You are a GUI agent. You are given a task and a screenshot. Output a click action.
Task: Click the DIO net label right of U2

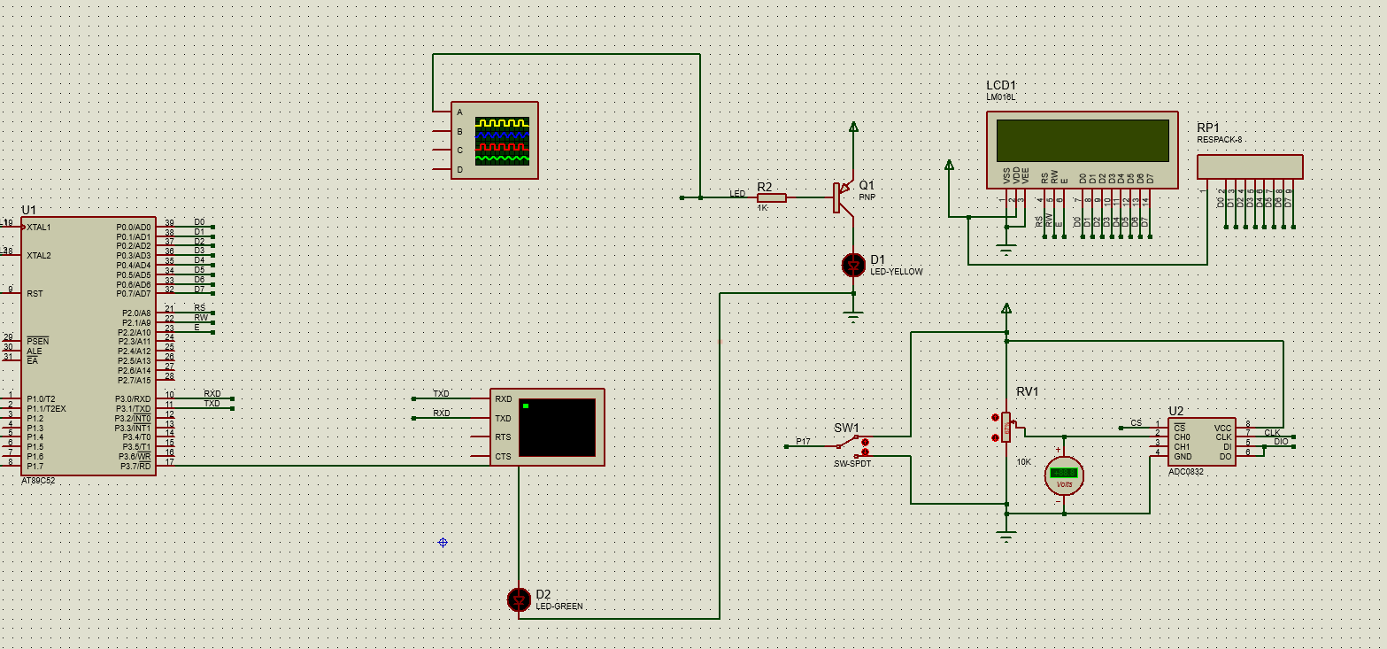tap(1281, 441)
